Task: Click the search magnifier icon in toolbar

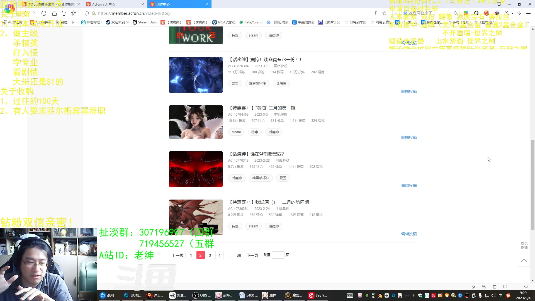Action: [x=456, y=13]
